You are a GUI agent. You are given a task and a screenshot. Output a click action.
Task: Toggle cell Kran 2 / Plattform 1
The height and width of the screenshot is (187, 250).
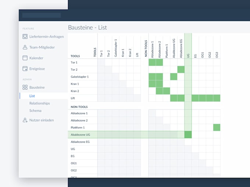click(167, 91)
